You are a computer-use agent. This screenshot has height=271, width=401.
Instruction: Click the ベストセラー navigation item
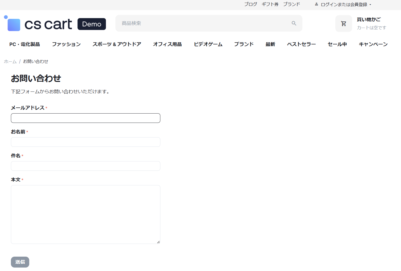tap(301, 44)
